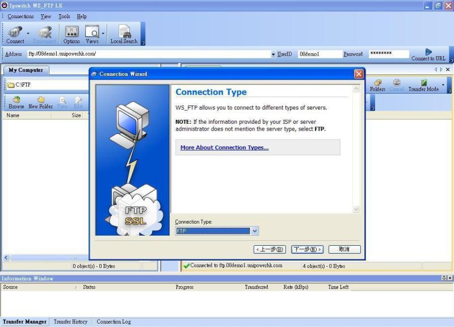Open the Connections menu
The image size is (454, 327).
click(x=20, y=16)
